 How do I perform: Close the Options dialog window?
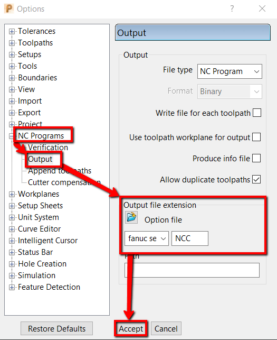coord(262,8)
